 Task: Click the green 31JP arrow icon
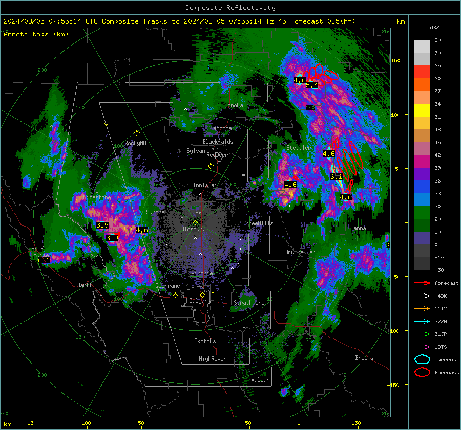pyautogui.click(x=422, y=334)
